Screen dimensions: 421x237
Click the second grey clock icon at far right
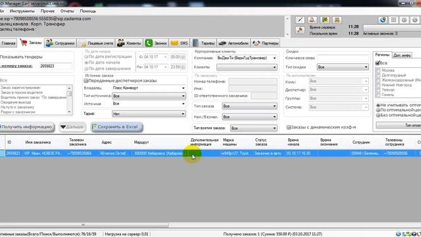(x=415, y=20)
